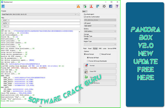Click the eraser icon on Format button
This screenshot has width=167, height=108.
pyautogui.click(x=87, y=66)
